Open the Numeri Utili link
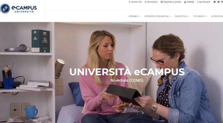 (x=137, y=2)
